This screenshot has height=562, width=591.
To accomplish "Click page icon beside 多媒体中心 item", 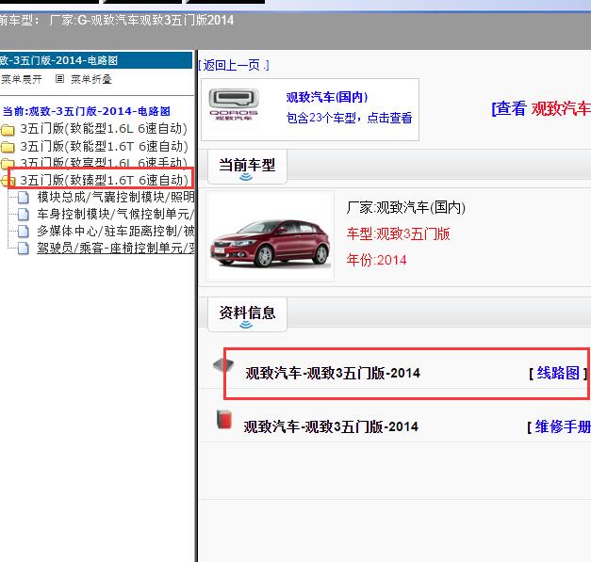I will pos(23,232).
